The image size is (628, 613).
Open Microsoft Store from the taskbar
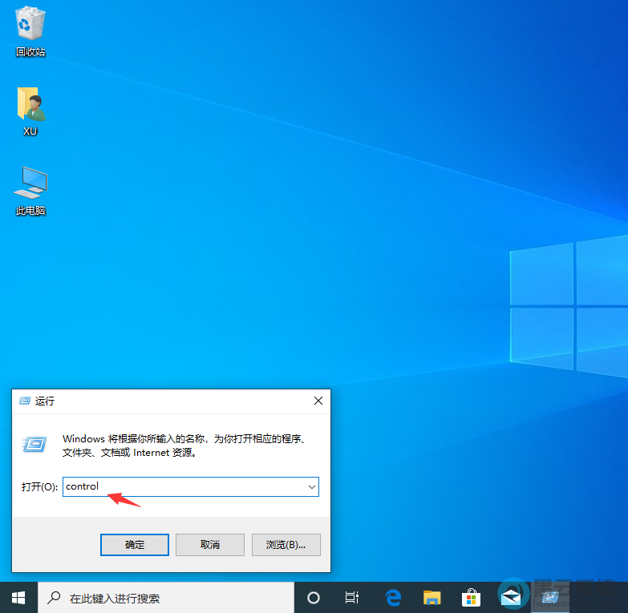coord(471,598)
